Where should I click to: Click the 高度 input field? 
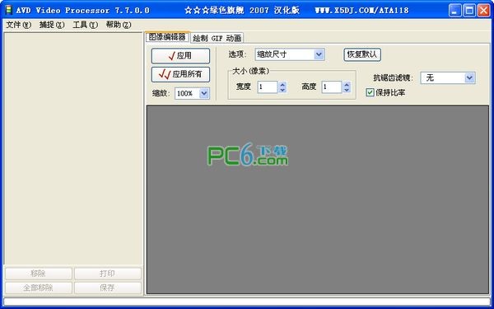332,87
